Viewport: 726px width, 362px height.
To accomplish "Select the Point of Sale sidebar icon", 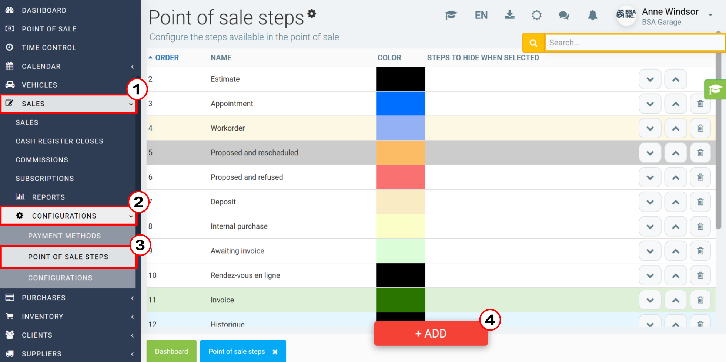I will tap(9, 28).
